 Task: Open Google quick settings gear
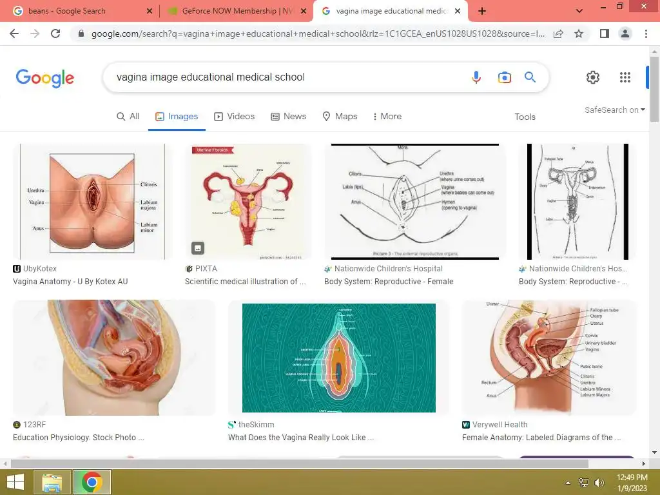pyautogui.click(x=593, y=77)
